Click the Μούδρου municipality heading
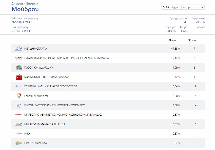 click(25, 9)
